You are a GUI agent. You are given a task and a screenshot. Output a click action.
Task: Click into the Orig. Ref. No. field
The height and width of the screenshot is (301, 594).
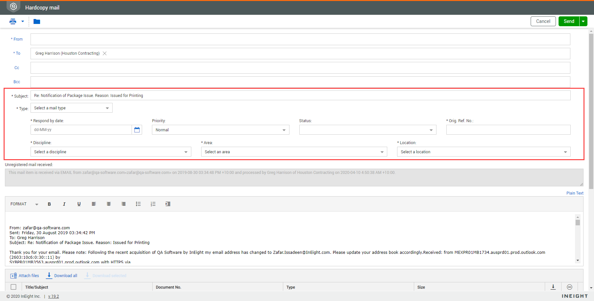coord(508,130)
